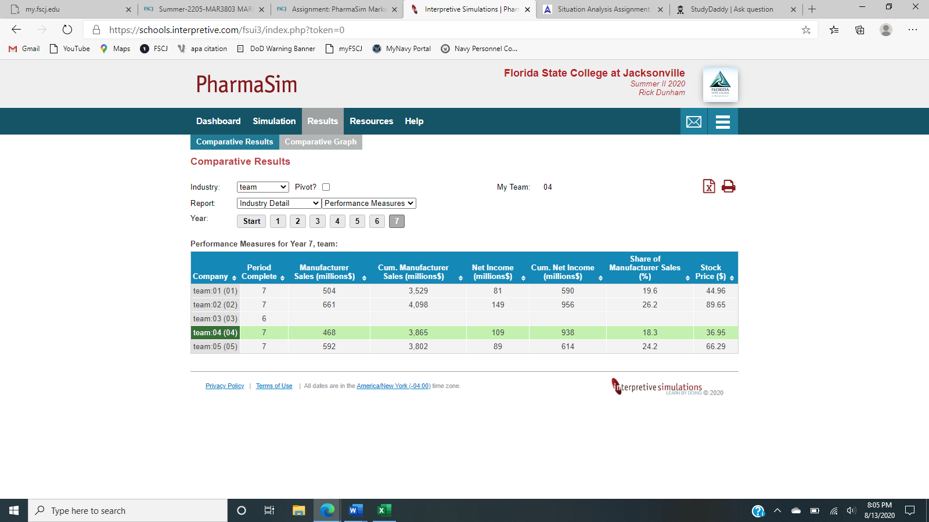Go to the Dashboard menu

click(x=218, y=121)
